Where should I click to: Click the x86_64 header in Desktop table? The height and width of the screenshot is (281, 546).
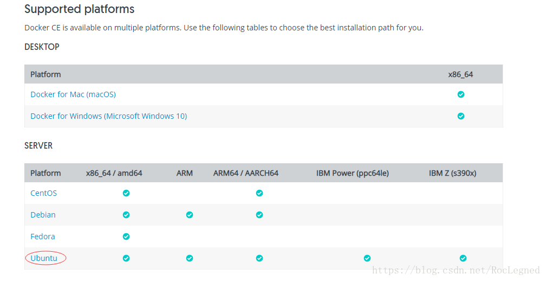coord(460,75)
